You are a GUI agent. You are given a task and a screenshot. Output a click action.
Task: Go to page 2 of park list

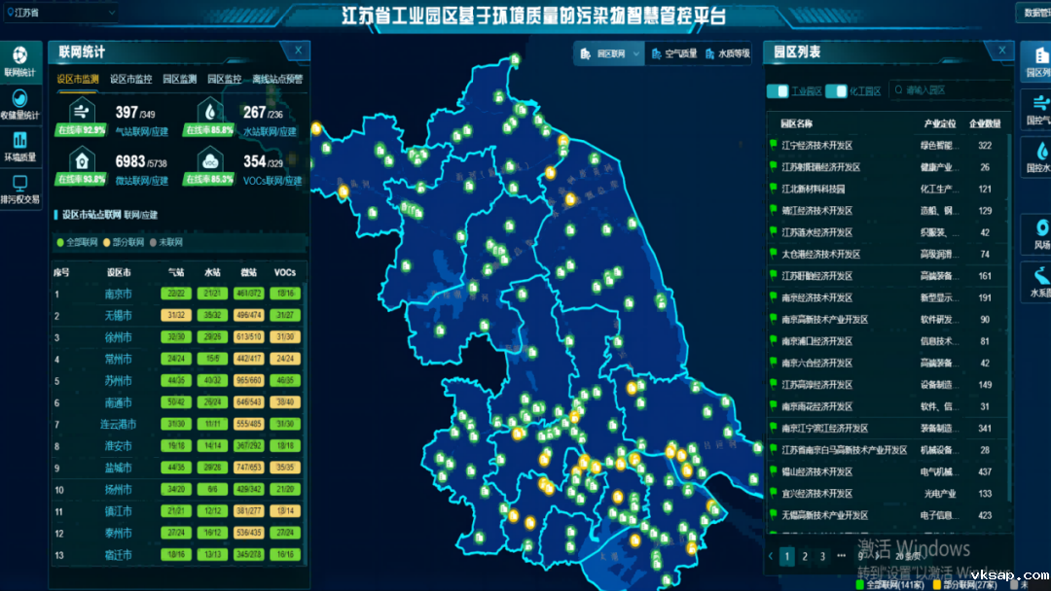[x=805, y=556]
